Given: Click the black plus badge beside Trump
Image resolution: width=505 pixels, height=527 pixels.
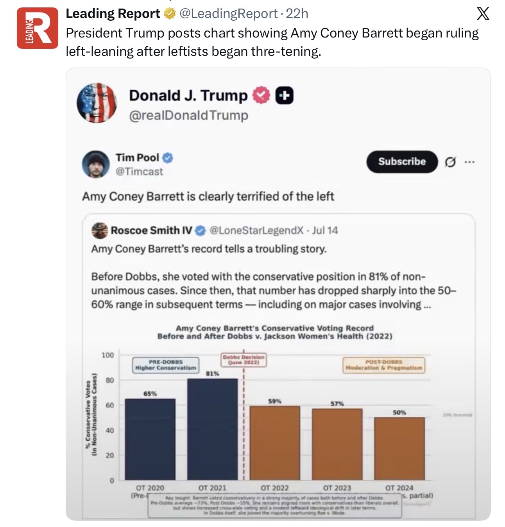Looking at the screenshot, I should [285, 96].
